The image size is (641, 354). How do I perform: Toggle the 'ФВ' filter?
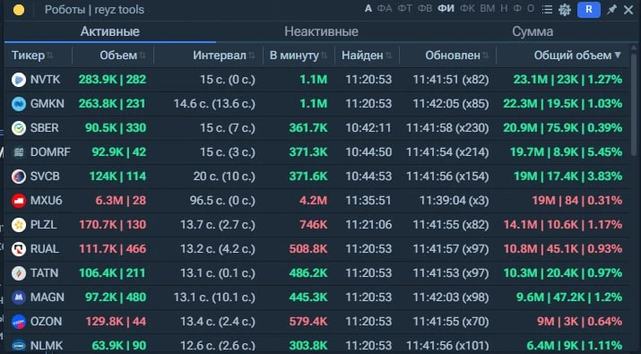[425, 9]
